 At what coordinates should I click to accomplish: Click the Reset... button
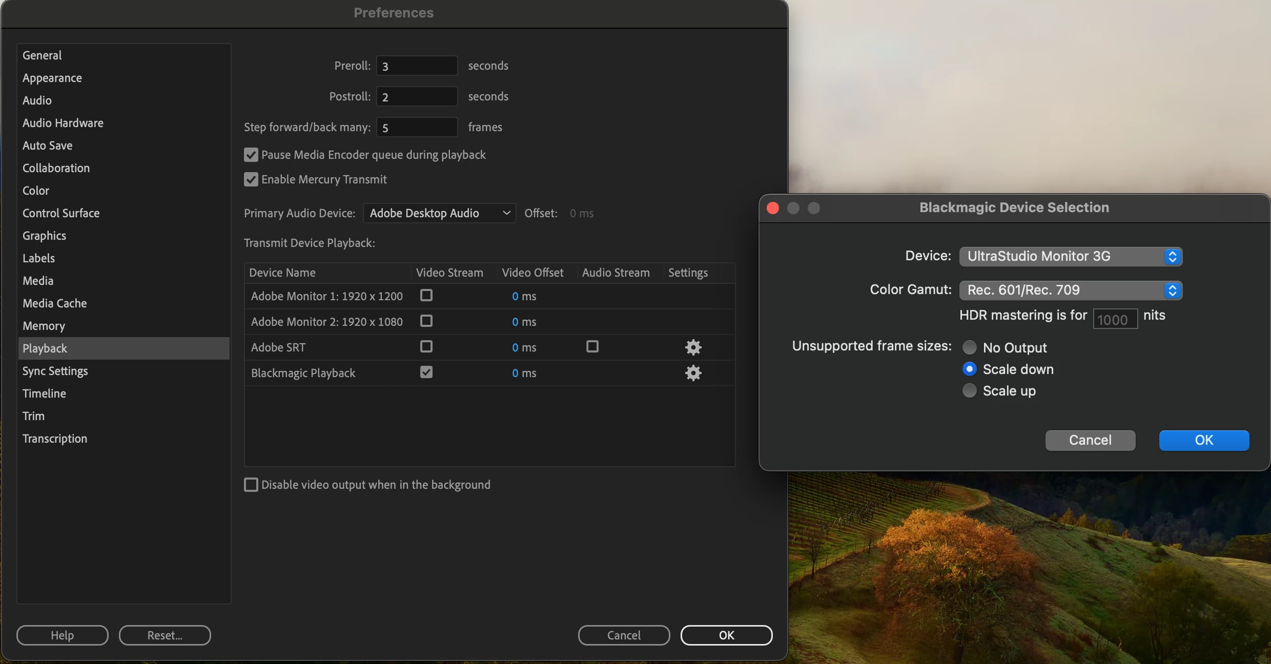click(165, 635)
